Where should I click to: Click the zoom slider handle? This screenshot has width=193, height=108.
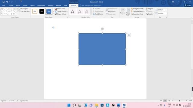(179, 101)
